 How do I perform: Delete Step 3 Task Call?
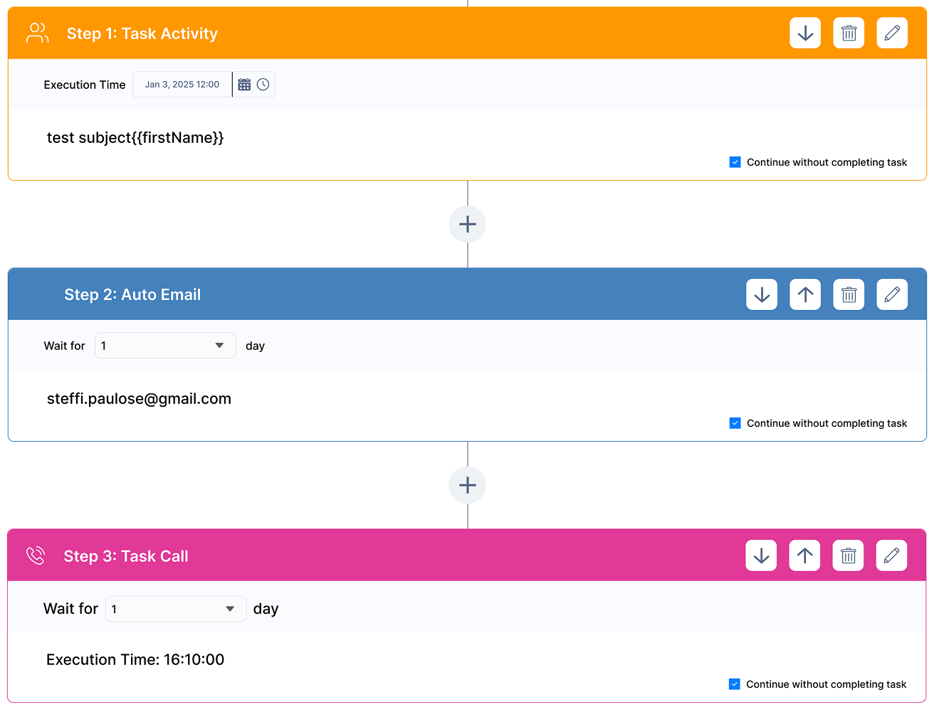(x=848, y=555)
